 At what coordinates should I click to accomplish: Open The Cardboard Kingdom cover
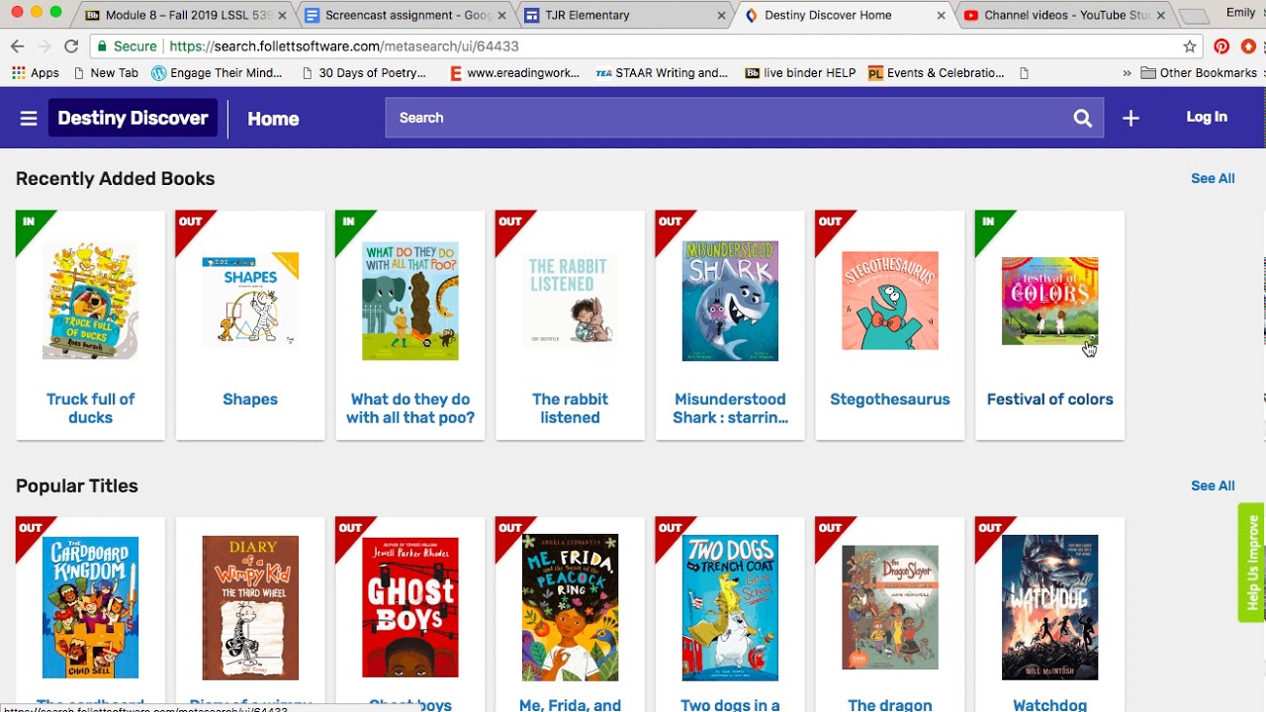tap(90, 607)
